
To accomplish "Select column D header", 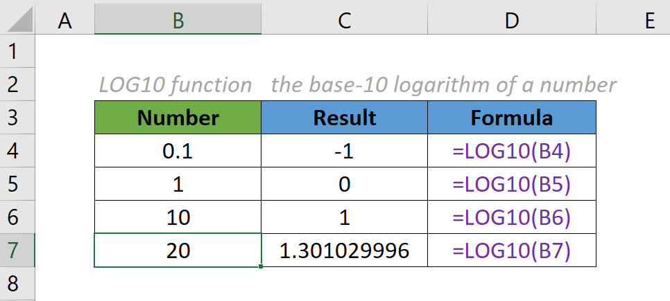I will click(511, 21).
